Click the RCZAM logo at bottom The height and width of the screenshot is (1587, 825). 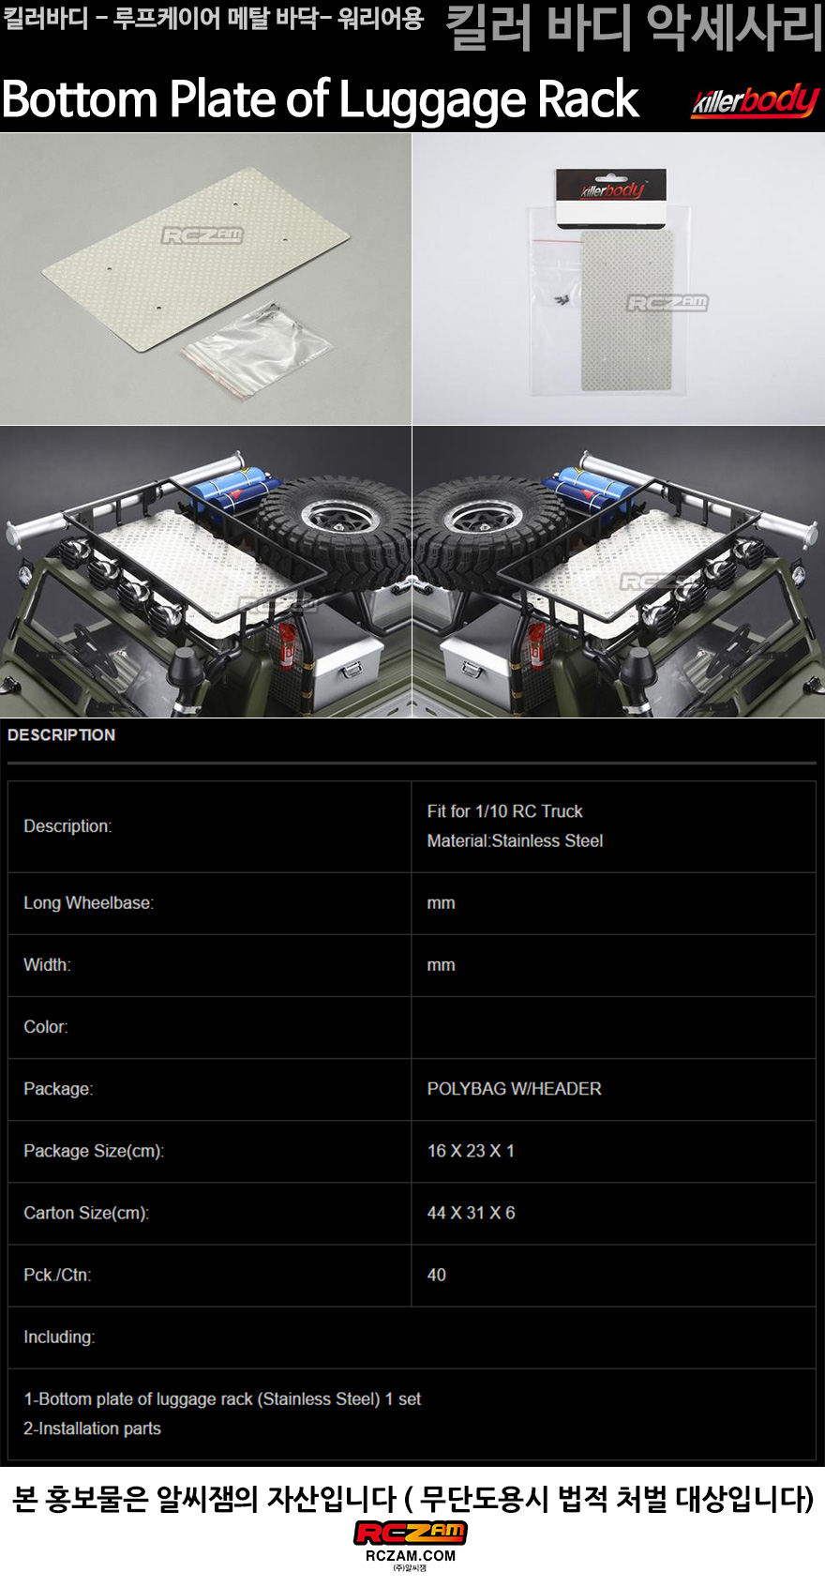(x=411, y=1533)
